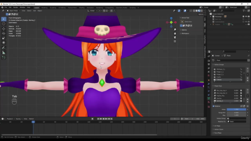The image size is (251, 141).
Task: Click the Blender logo menu icon
Action: point(2,7)
